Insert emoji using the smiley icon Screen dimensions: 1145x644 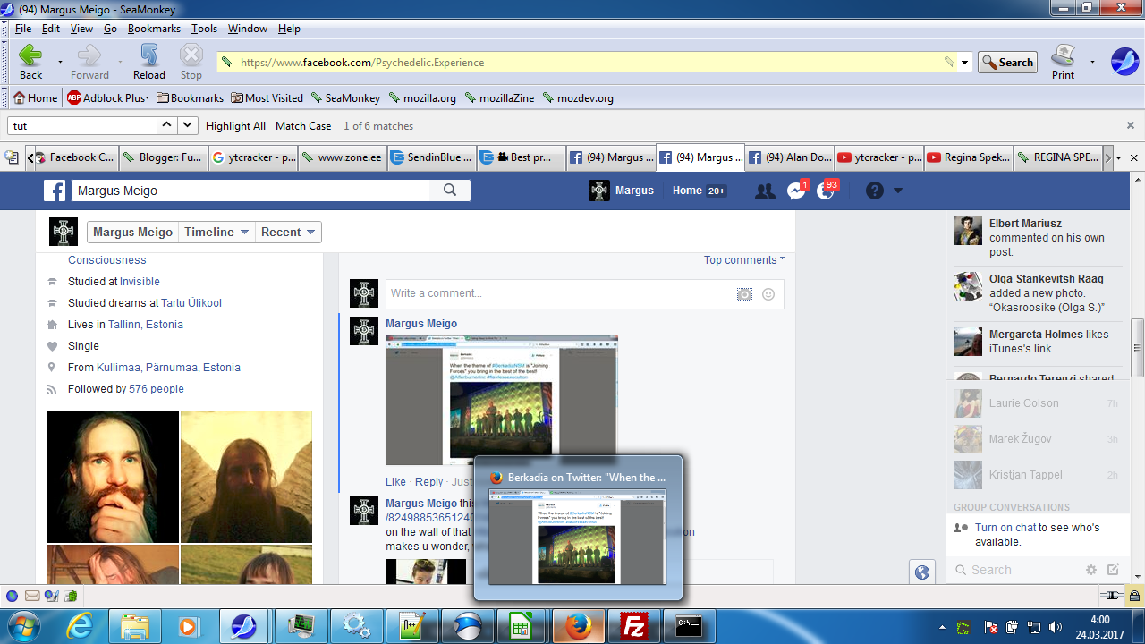[768, 293]
